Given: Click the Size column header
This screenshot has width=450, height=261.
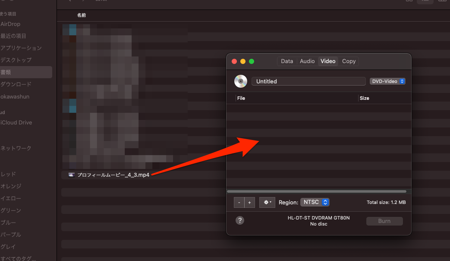Looking at the screenshot, I should click(364, 98).
